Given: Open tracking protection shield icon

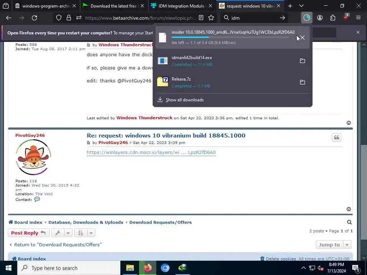Looking at the screenshot, I should pyautogui.click(x=59, y=18).
